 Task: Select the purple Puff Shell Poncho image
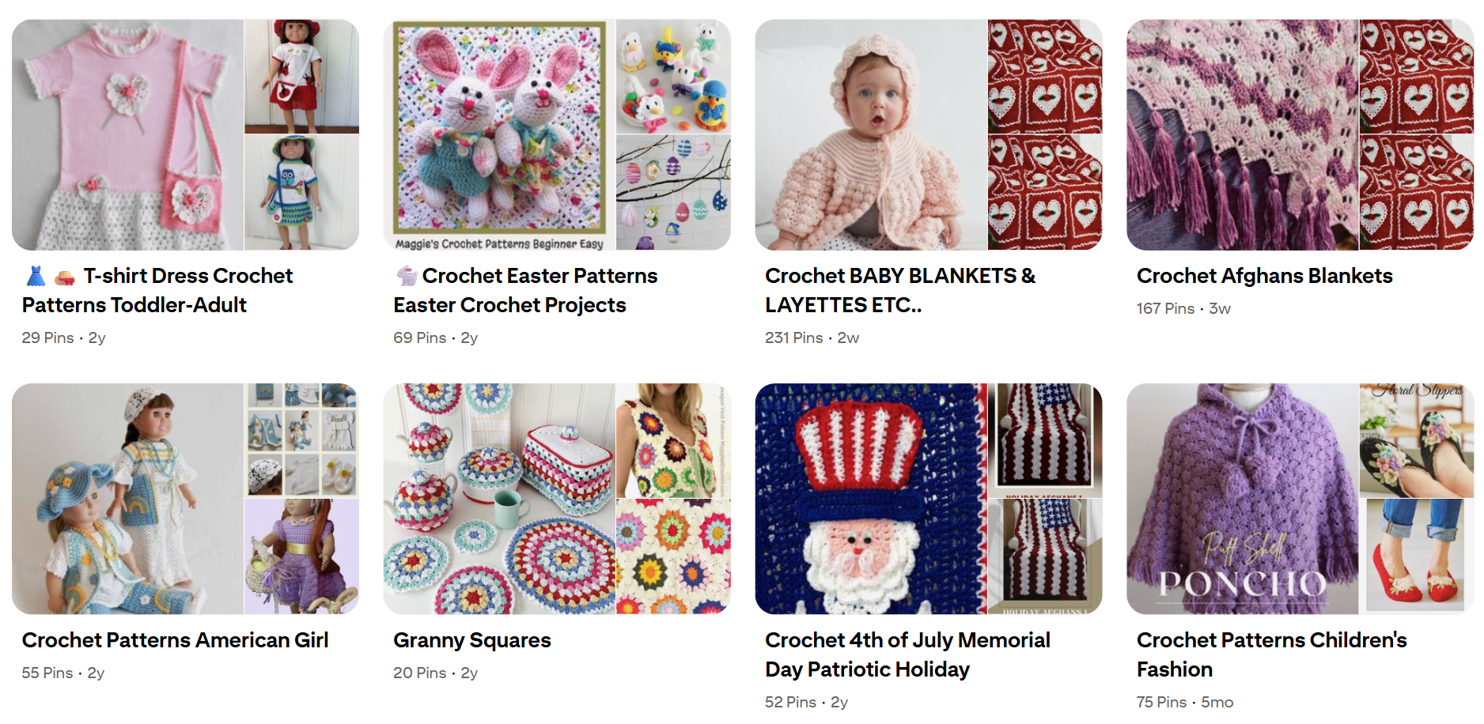1242,499
